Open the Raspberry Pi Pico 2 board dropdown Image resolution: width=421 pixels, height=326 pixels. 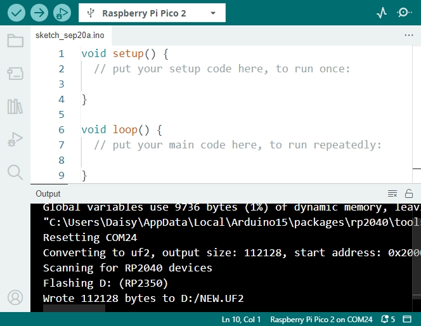(x=152, y=13)
